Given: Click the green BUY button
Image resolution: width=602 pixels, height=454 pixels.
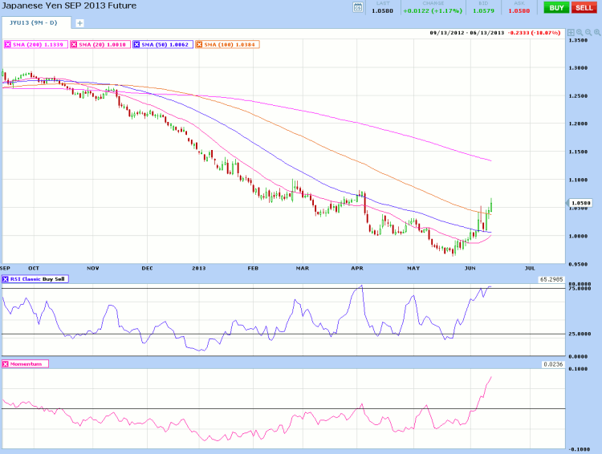Looking at the screenshot, I should pos(555,7).
